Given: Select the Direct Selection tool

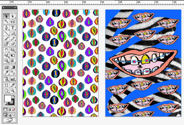Looking at the screenshot, I should click(x=13, y=16).
